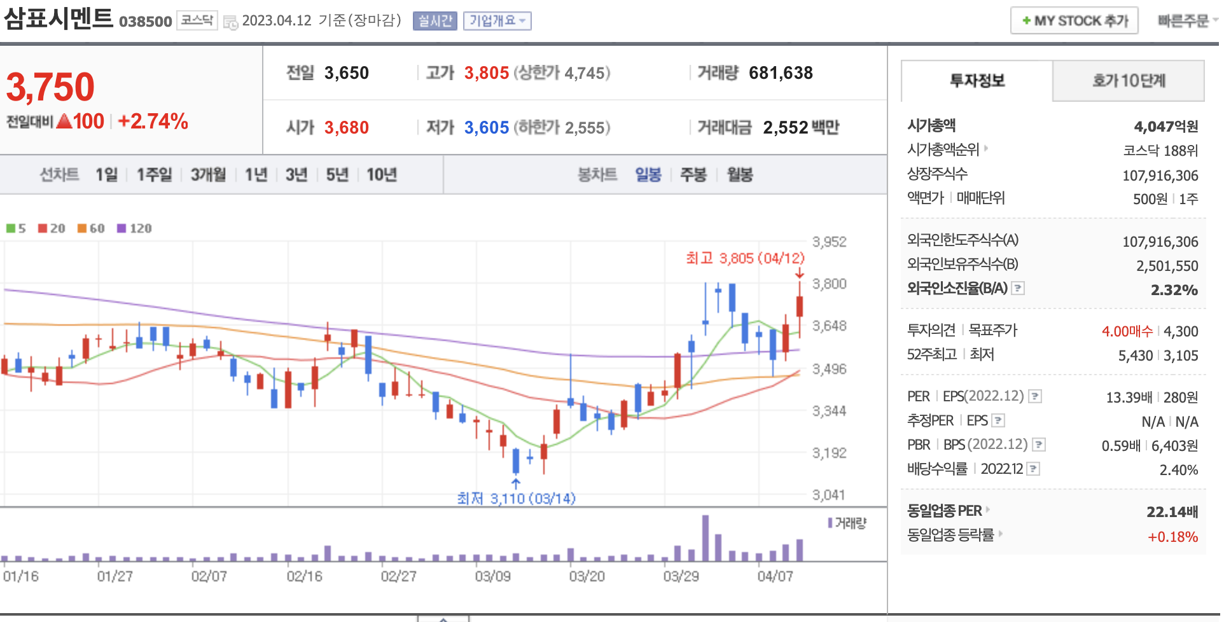Switch candle chart to 주봉
The width and height of the screenshot is (1224, 622).
tap(693, 175)
